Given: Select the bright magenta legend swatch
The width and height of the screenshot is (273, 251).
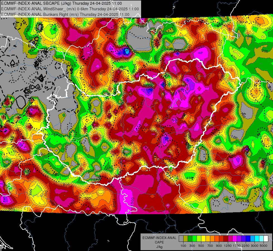Looking at the screenshot, I should [235, 239].
